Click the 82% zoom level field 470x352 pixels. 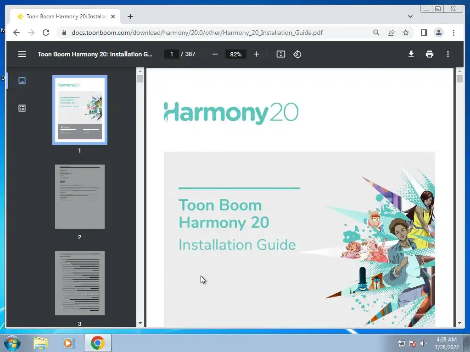235,54
